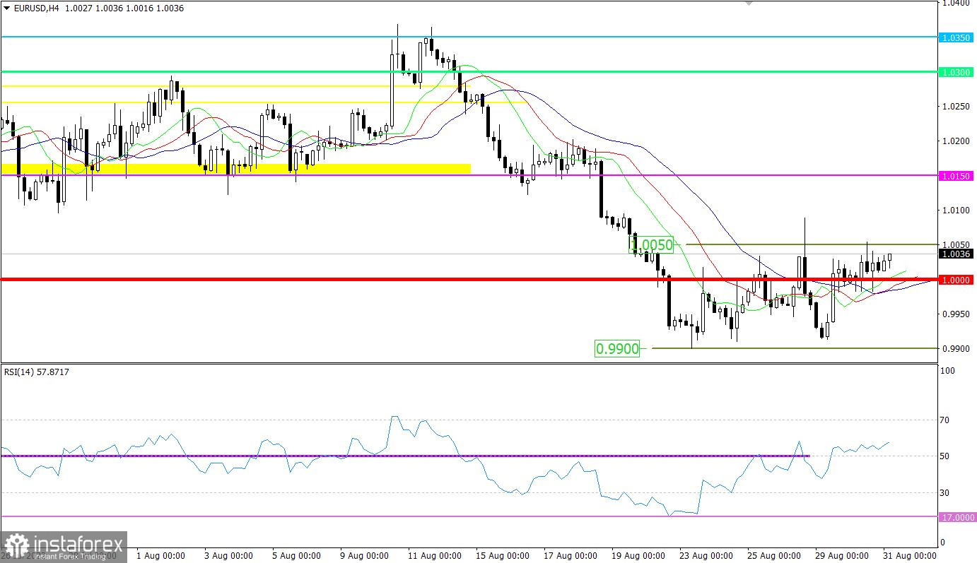Select the green 1.0300 price label
This screenshot has width=977, height=563.
(x=957, y=72)
